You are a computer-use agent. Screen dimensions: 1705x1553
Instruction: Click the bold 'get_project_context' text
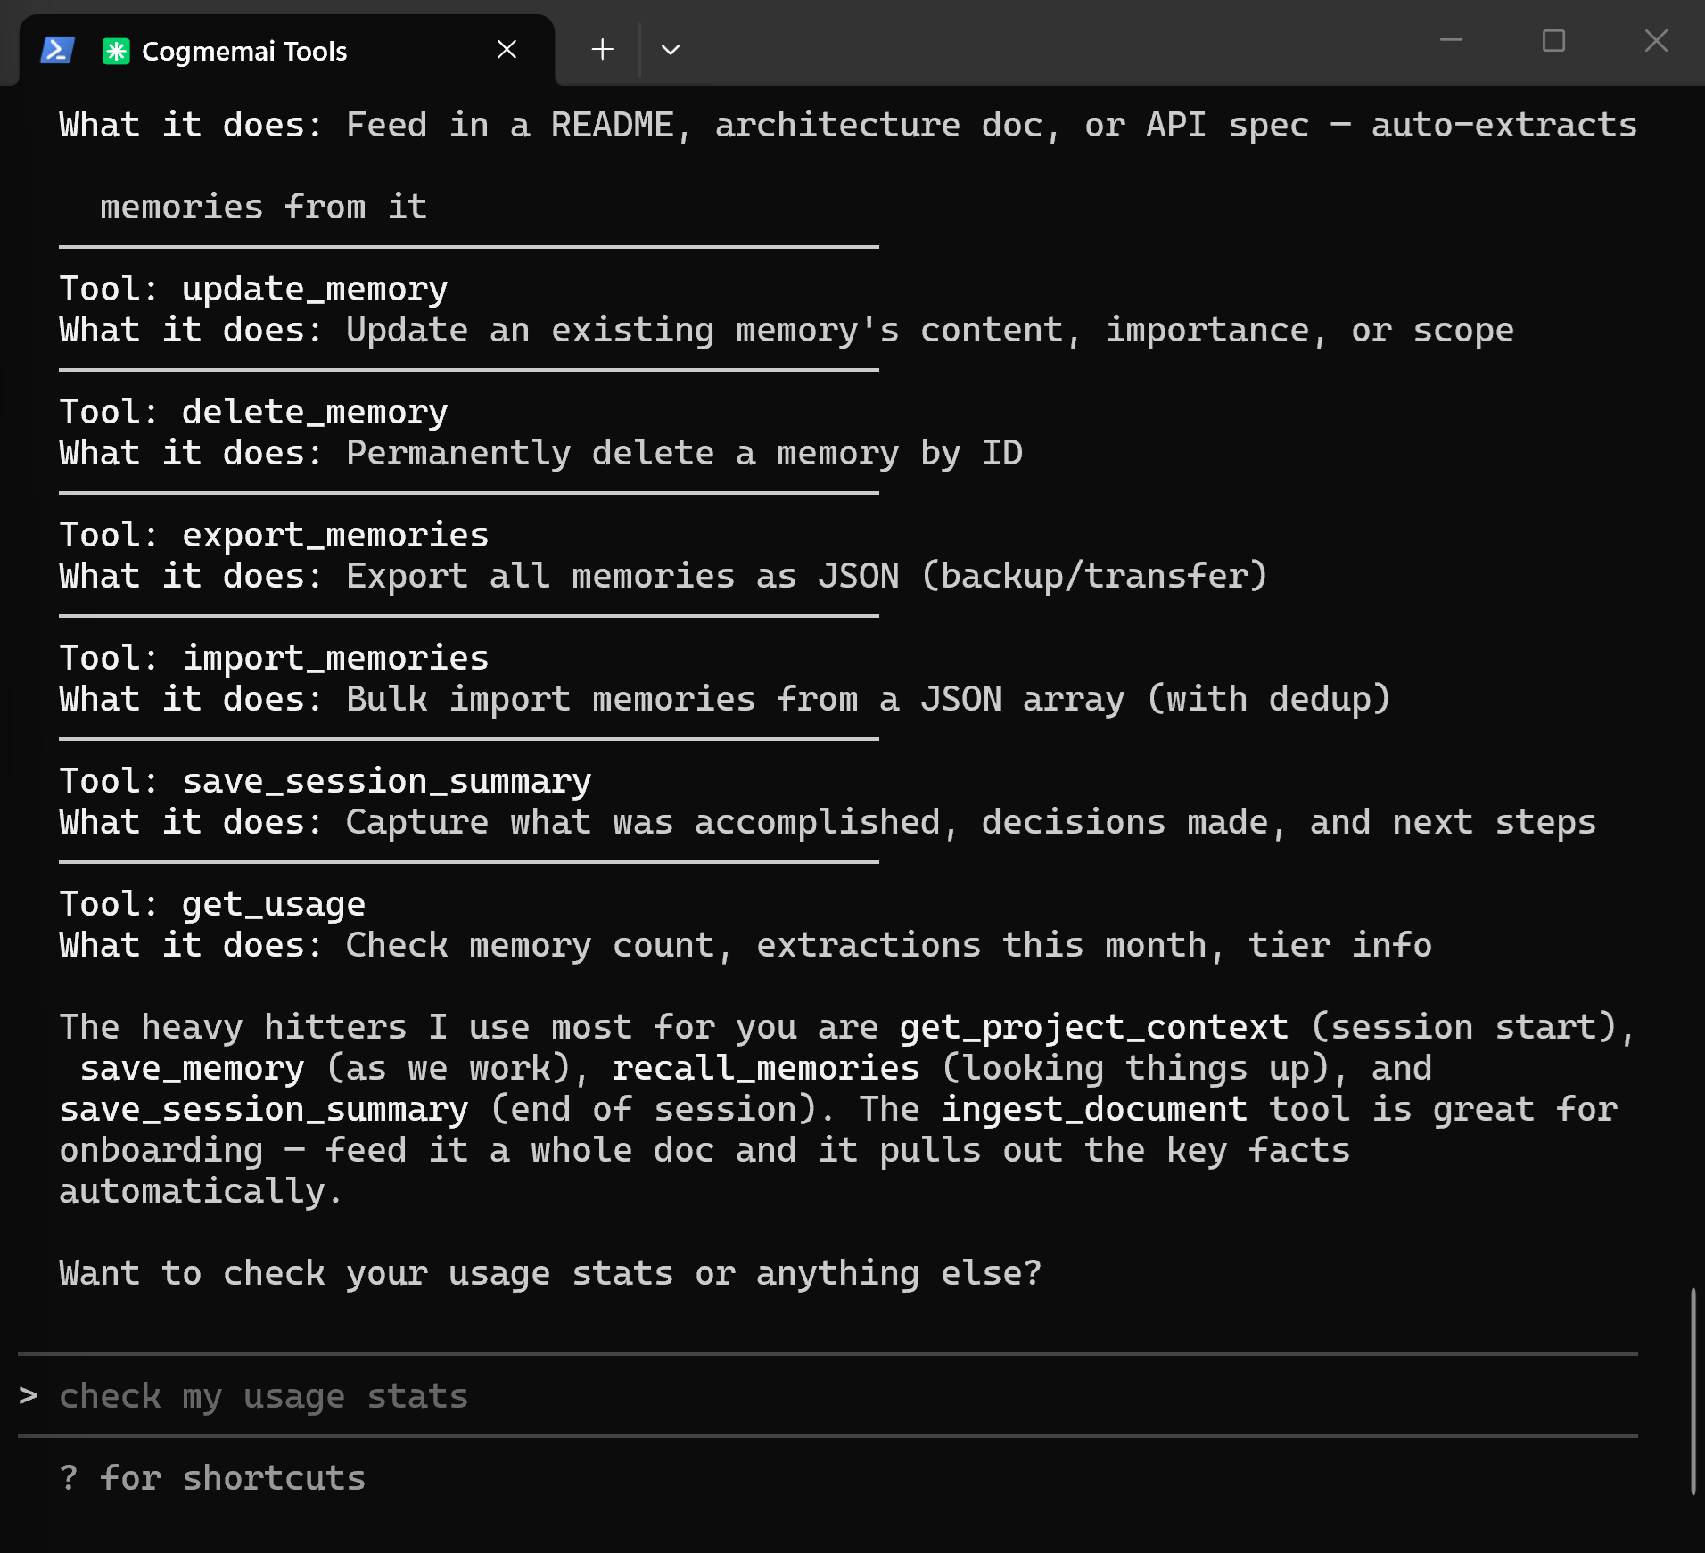1094,1027
